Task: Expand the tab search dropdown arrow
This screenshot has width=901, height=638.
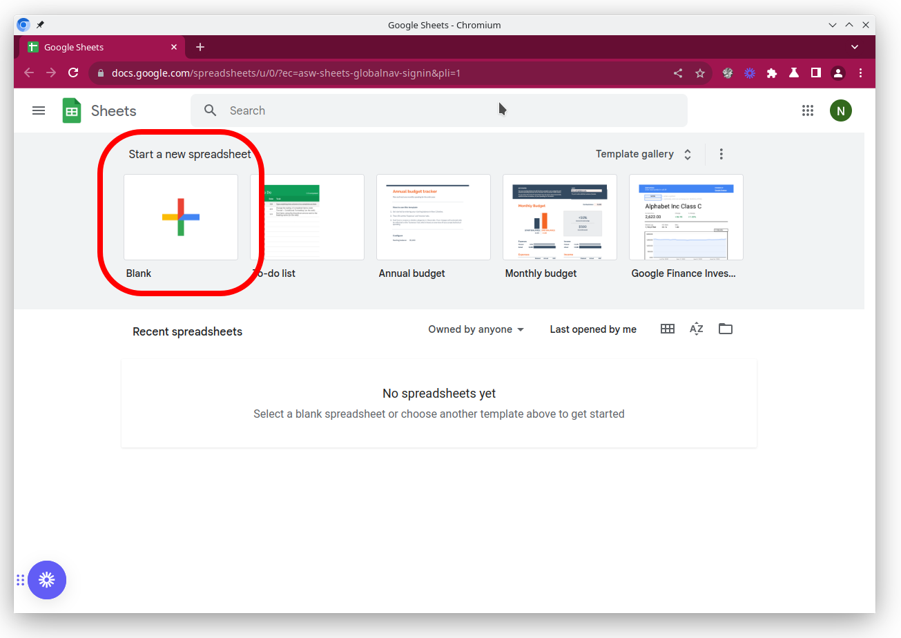Action: 855,47
